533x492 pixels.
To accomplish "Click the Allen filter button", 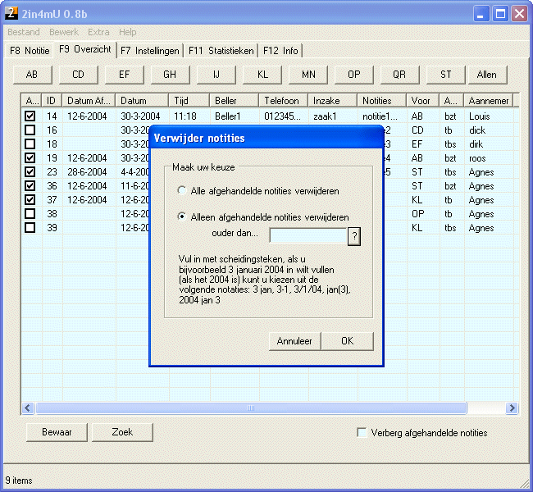I will pyautogui.click(x=487, y=75).
